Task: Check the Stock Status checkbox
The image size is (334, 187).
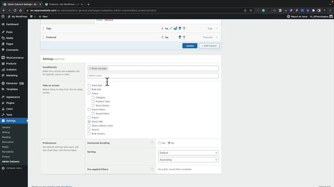Action: click(x=93, y=105)
